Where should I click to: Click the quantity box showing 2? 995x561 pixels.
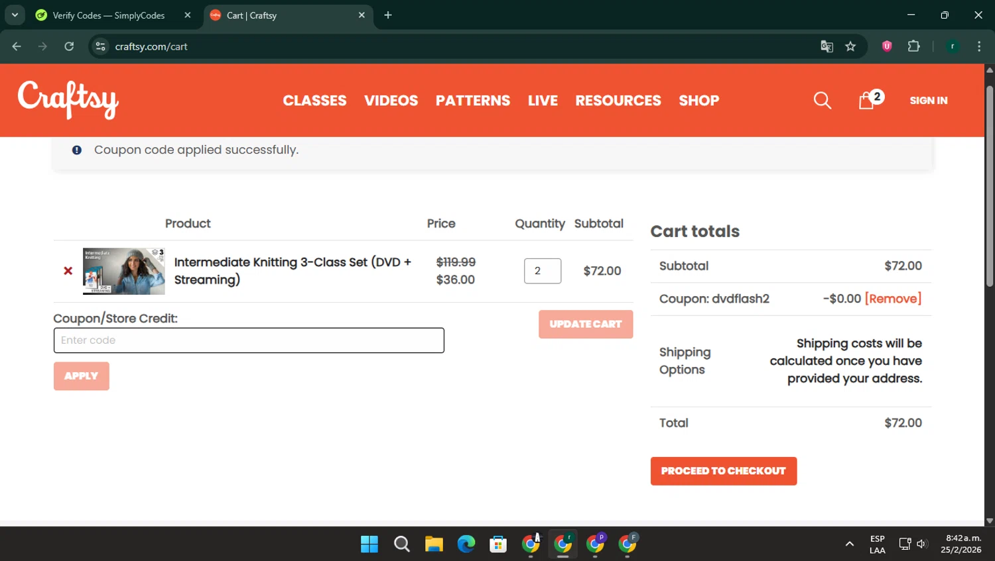click(543, 271)
